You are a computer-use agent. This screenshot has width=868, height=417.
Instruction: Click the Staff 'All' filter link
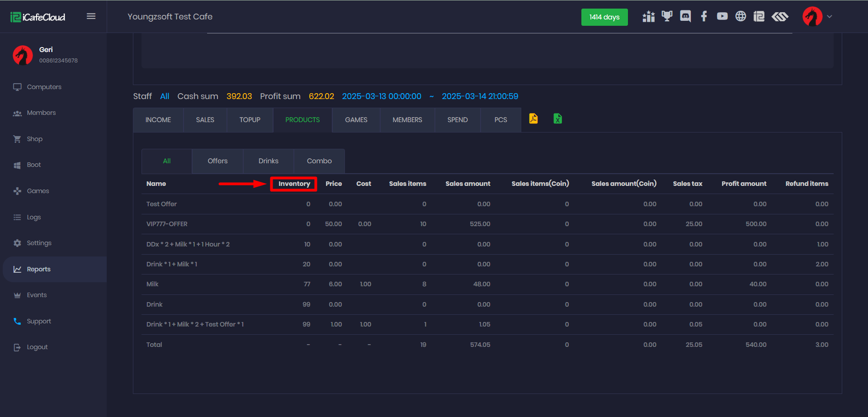[165, 96]
